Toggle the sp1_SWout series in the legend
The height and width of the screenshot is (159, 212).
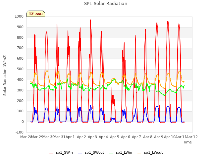[91, 153]
